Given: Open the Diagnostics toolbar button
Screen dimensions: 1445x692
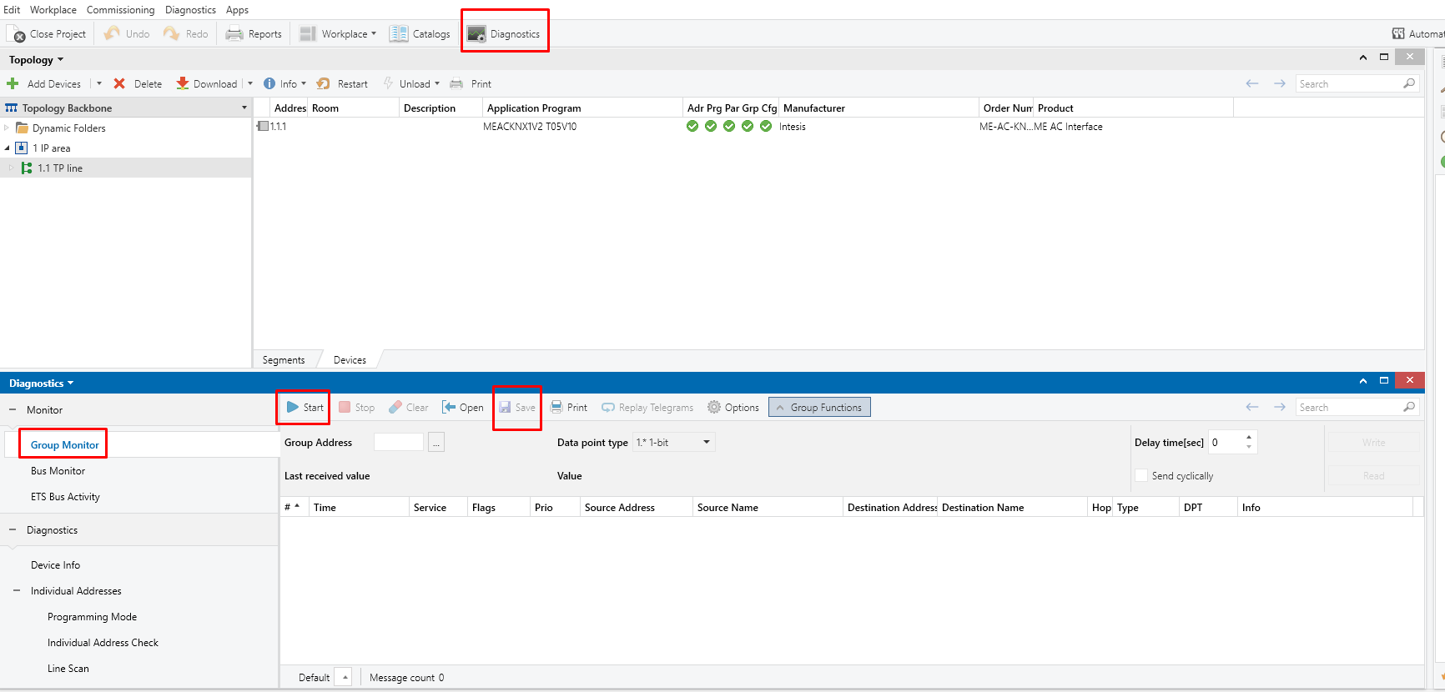Looking at the screenshot, I should tap(504, 34).
